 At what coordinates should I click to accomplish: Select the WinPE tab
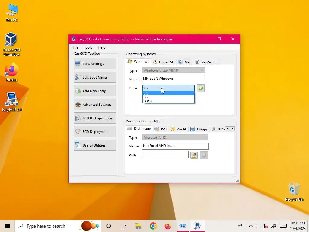pyautogui.click(x=179, y=129)
